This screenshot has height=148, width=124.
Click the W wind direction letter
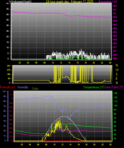[117, 70]
